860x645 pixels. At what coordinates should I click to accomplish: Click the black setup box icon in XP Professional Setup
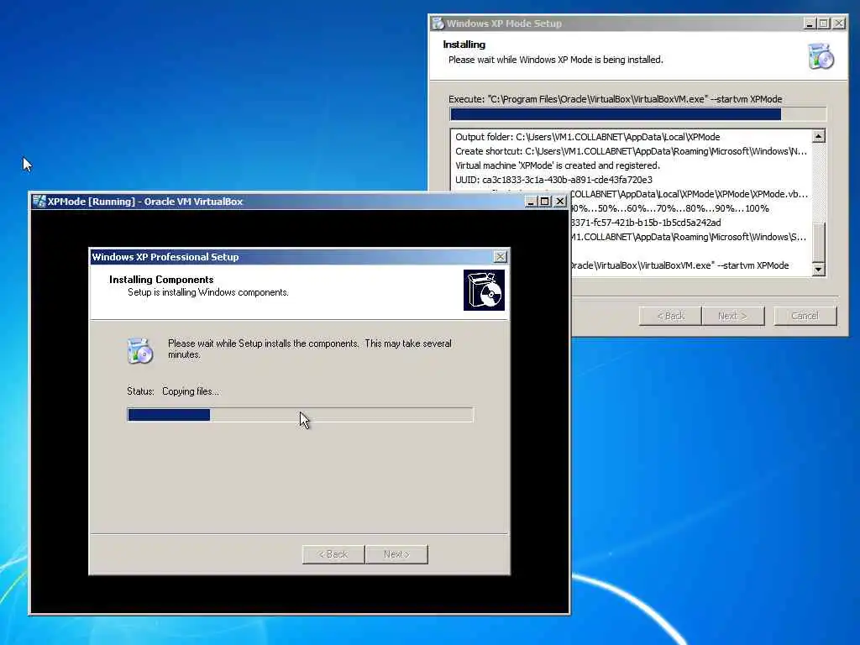(484, 290)
